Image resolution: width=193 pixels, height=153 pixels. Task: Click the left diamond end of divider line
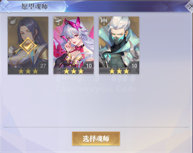4,127
